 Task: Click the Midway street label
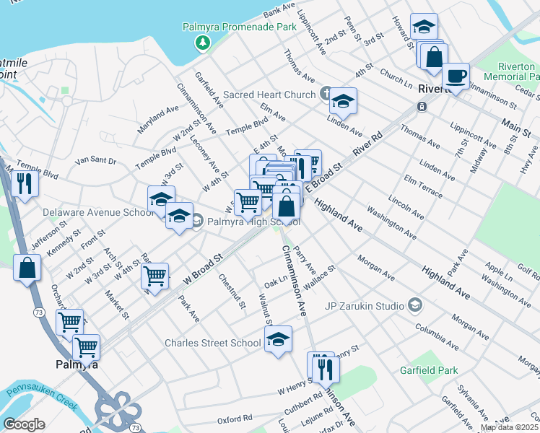[x=479, y=160]
